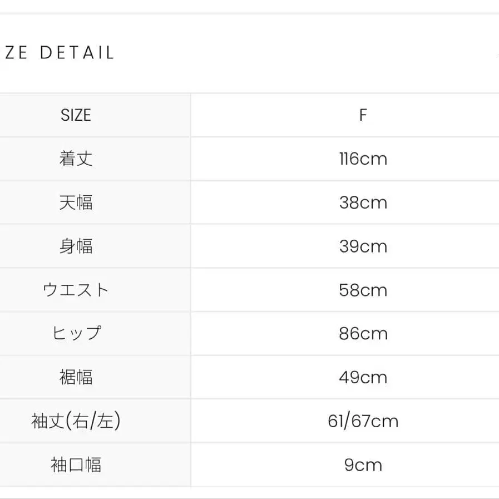The height and width of the screenshot is (499, 499).
Task: Select the 身幅 row label
Action: tap(76, 246)
